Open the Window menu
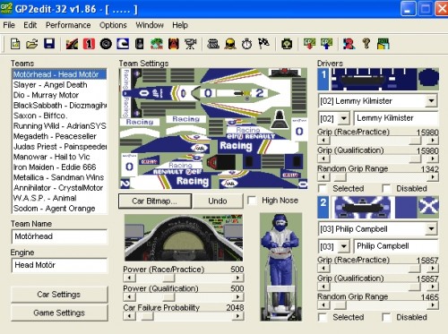 click(x=150, y=25)
